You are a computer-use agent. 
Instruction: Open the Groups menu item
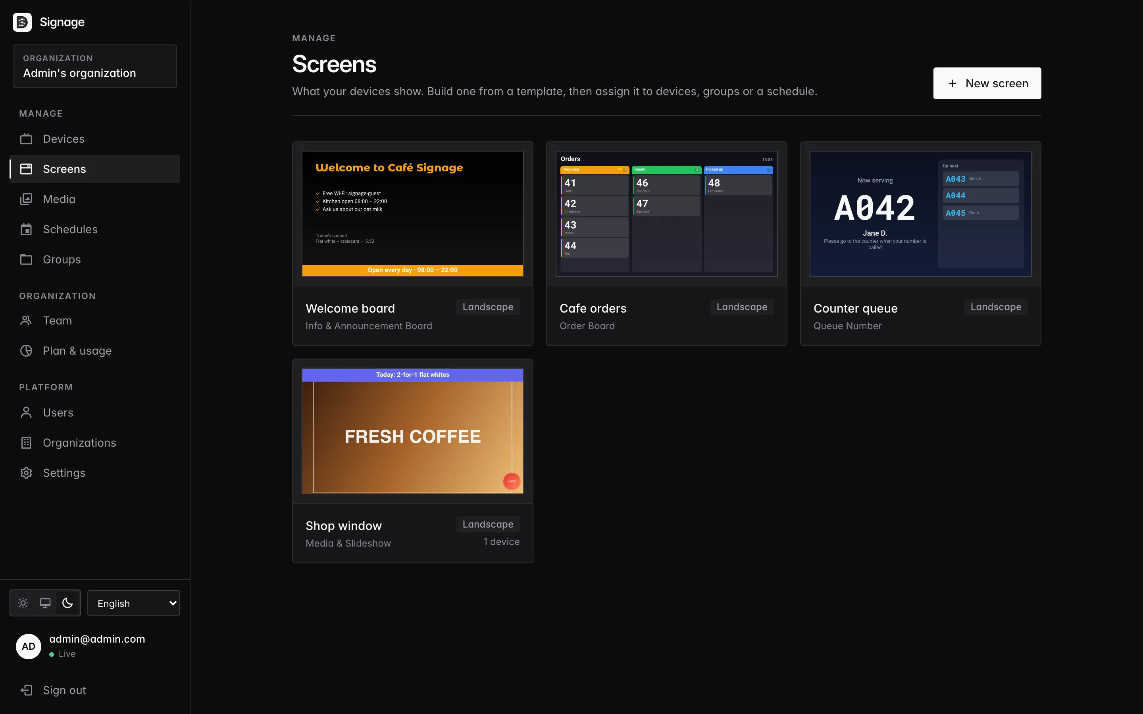(95, 260)
